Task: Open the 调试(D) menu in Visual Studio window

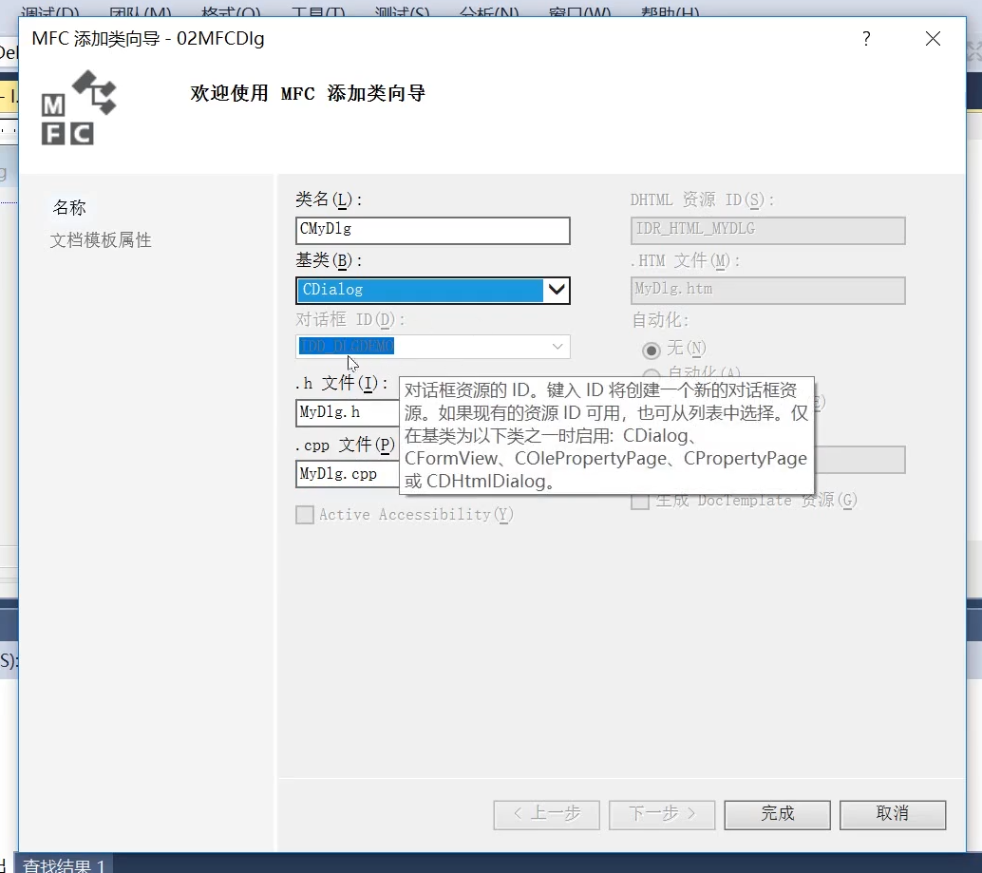Action: coord(49,12)
